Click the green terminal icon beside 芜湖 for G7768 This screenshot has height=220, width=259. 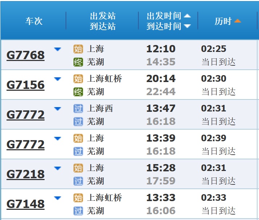(78, 62)
